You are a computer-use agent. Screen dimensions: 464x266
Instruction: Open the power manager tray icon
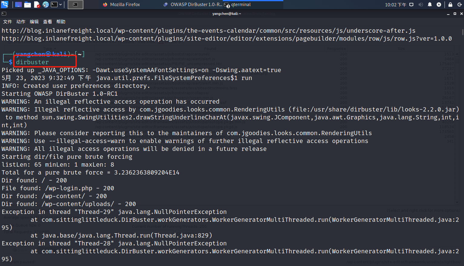pos(439,5)
